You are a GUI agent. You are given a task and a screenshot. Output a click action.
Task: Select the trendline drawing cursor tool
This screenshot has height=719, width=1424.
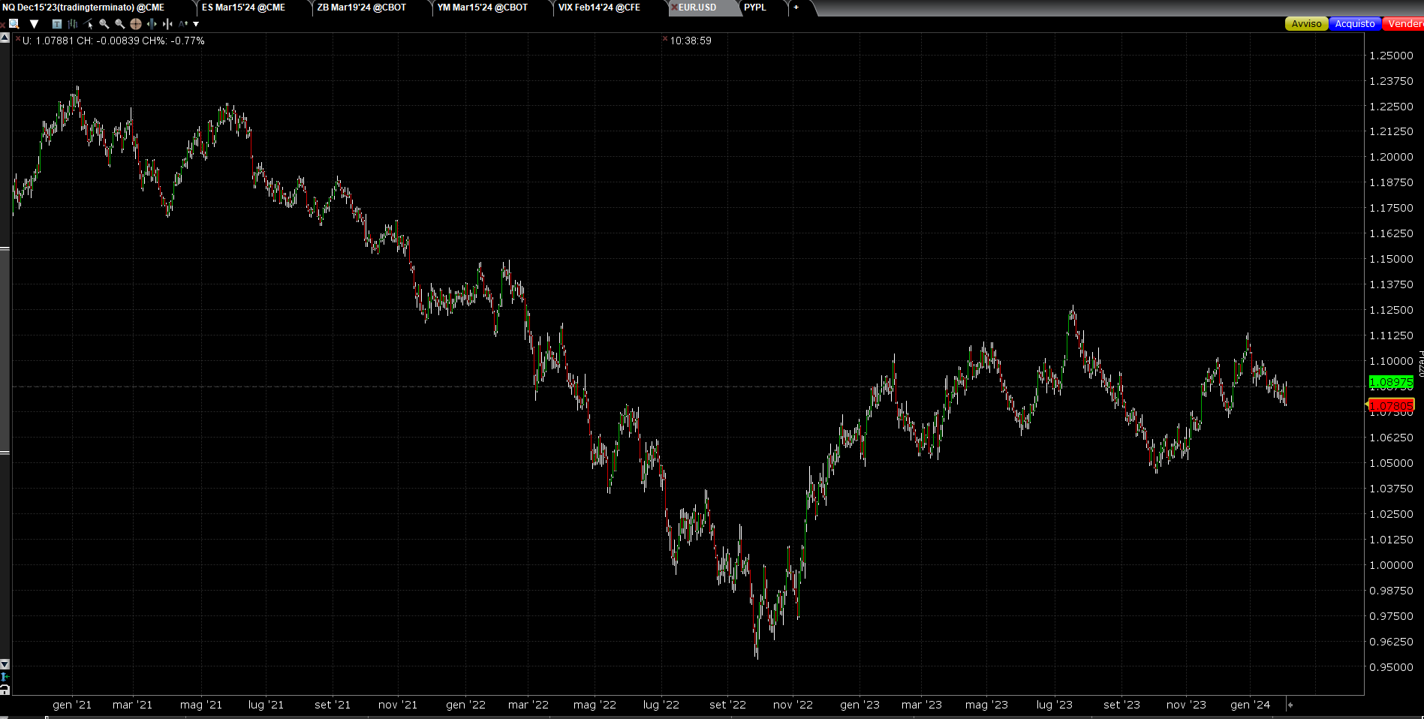click(89, 24)
